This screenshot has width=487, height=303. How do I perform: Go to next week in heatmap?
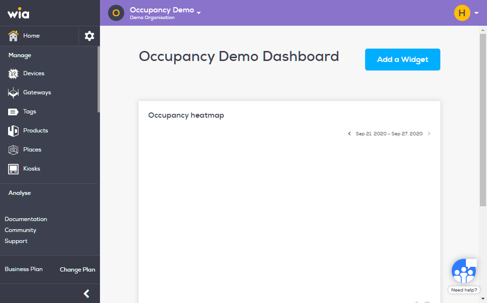tap(429, 133)
